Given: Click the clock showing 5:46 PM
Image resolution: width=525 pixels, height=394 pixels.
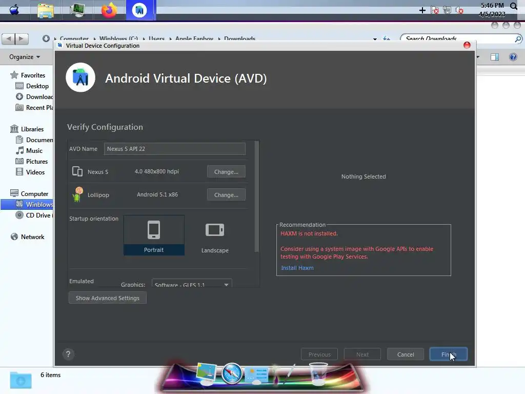Looking at the screenshot, I should 492,6.
